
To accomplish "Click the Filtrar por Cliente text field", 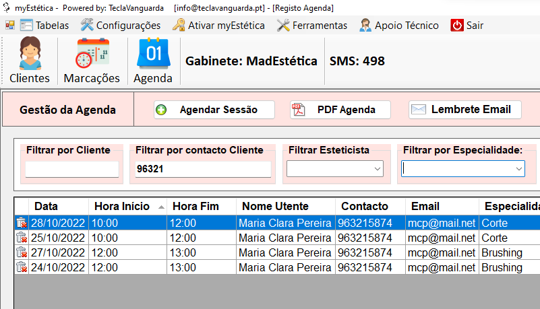I will [x=71, y=170].
